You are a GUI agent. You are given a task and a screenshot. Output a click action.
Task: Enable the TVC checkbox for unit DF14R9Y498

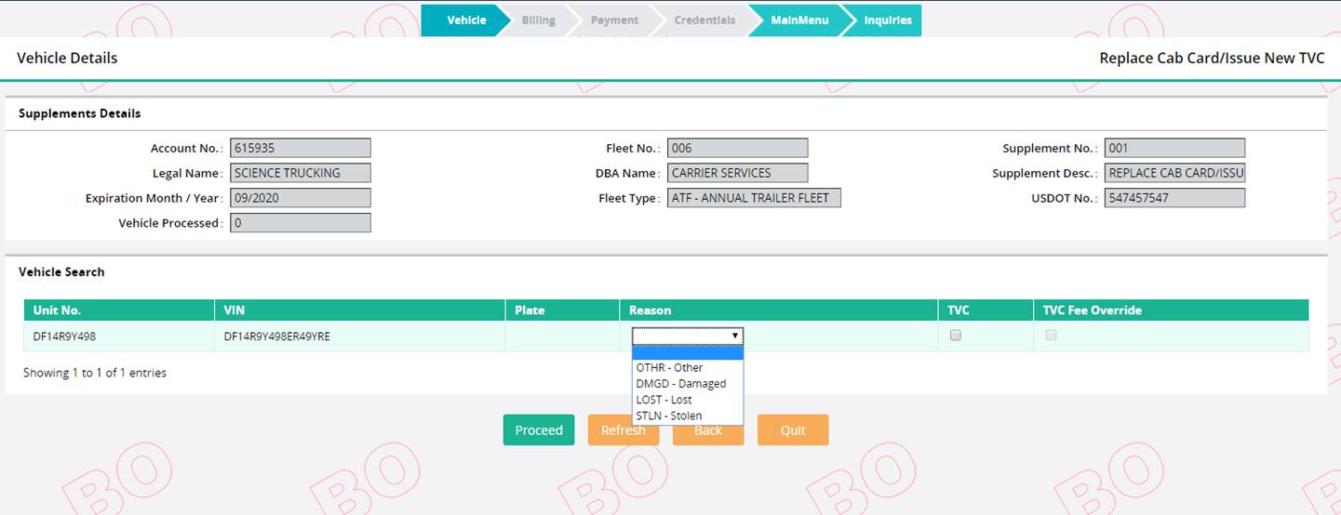[x=955, y=336]
